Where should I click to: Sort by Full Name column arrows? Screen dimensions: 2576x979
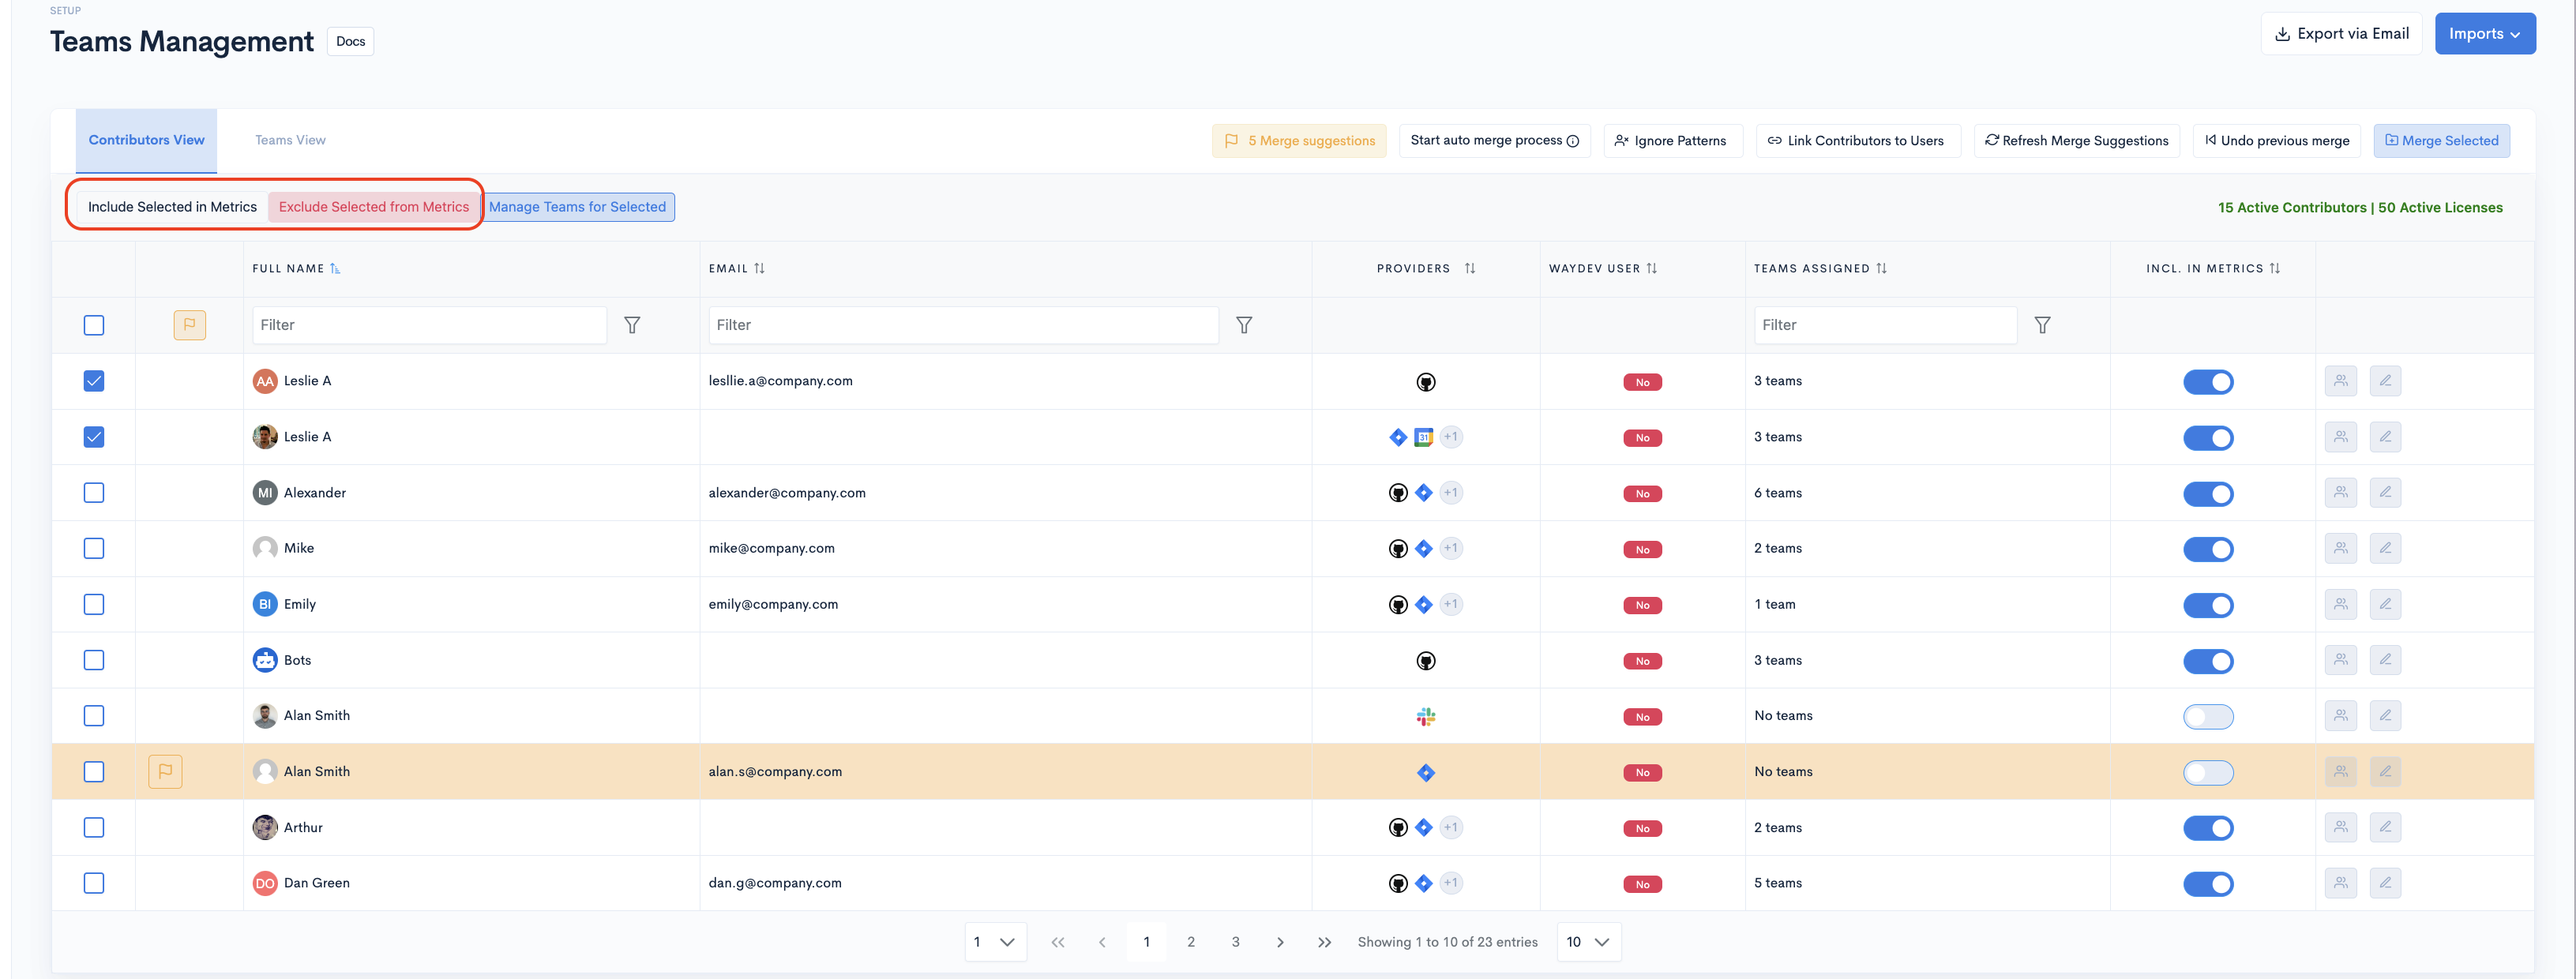(x=335, y=268)
